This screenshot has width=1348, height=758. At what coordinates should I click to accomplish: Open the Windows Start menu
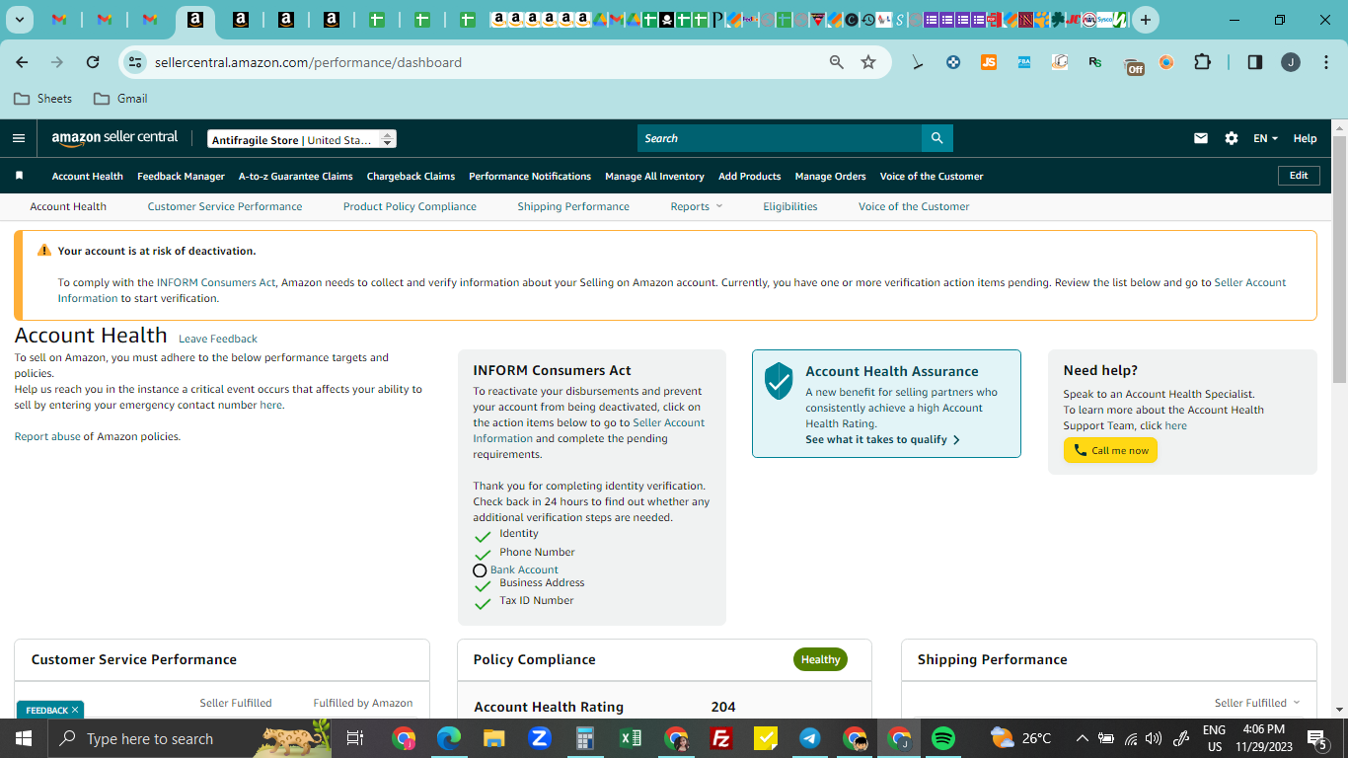[x=23, y=738]
